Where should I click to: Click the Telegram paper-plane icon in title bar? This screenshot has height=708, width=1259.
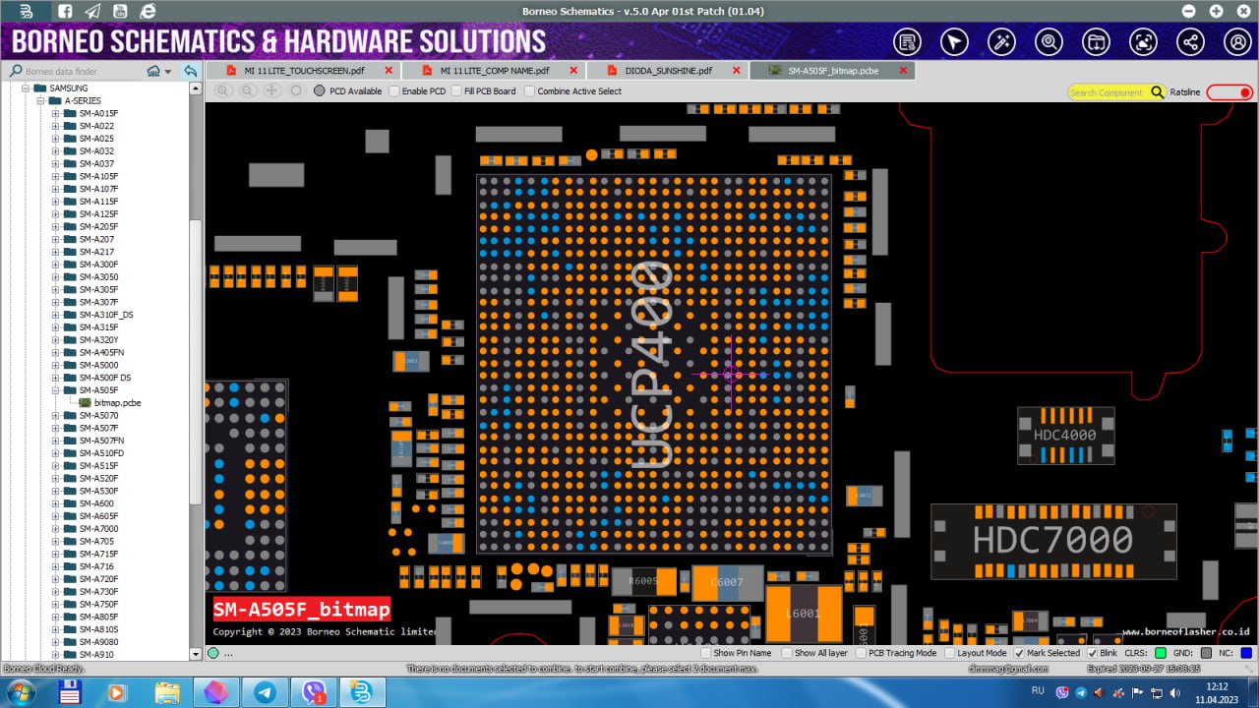point(92,12)
